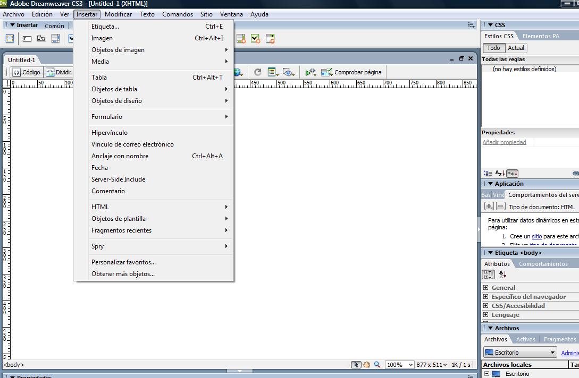
Task: Open the Escritorio site dropdown
Action: click(520, 352)
